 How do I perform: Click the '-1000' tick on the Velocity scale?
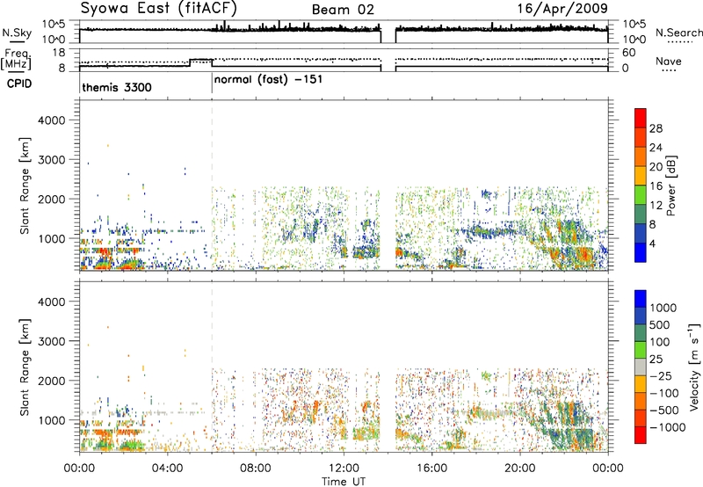[x=668, y=427]
